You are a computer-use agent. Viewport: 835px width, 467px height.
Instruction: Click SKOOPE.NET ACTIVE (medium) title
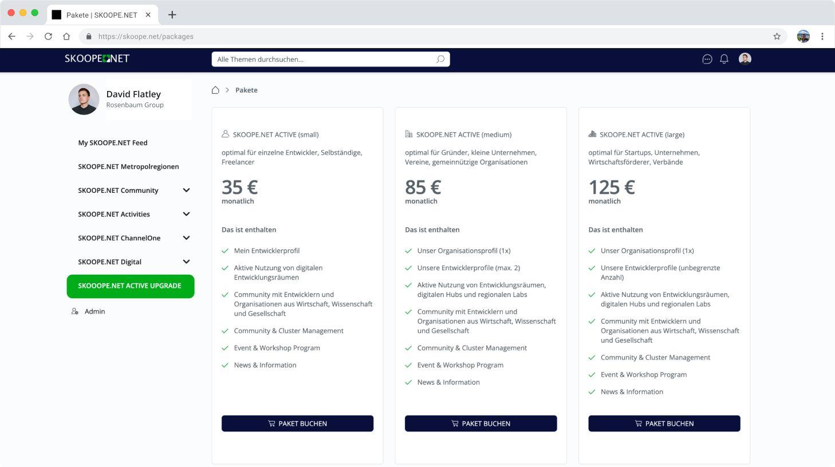pos(464,134)
